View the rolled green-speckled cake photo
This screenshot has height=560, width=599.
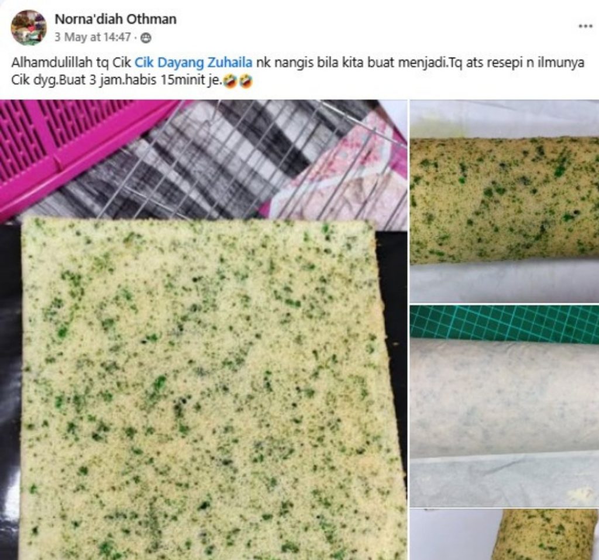[x=505, y=201]
